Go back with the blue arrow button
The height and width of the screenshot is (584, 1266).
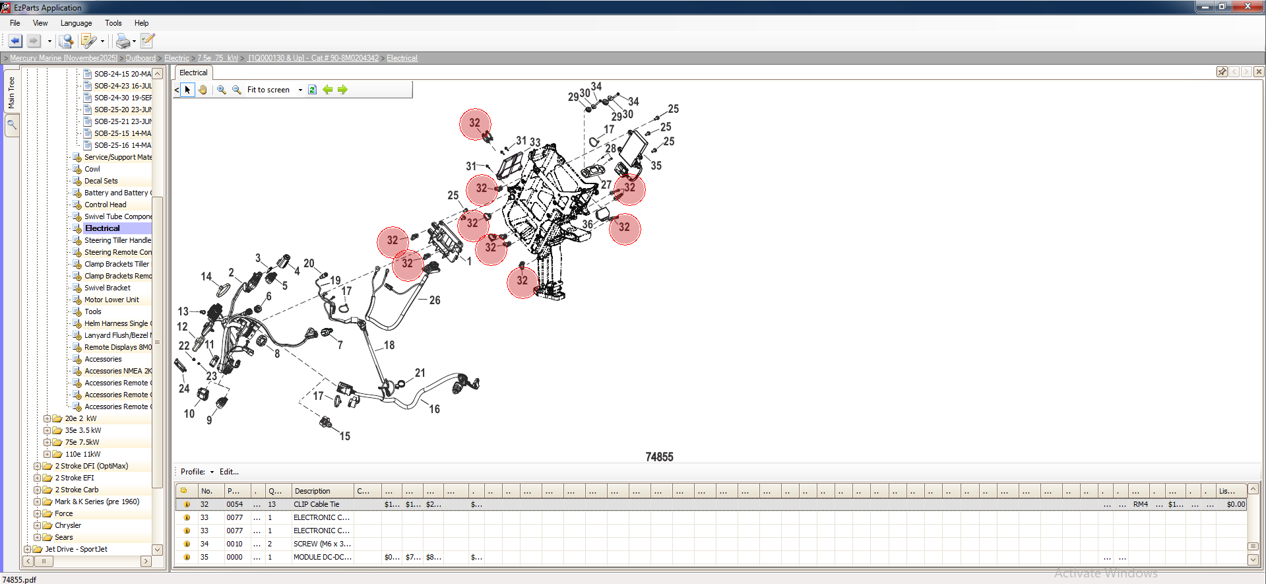15,41
